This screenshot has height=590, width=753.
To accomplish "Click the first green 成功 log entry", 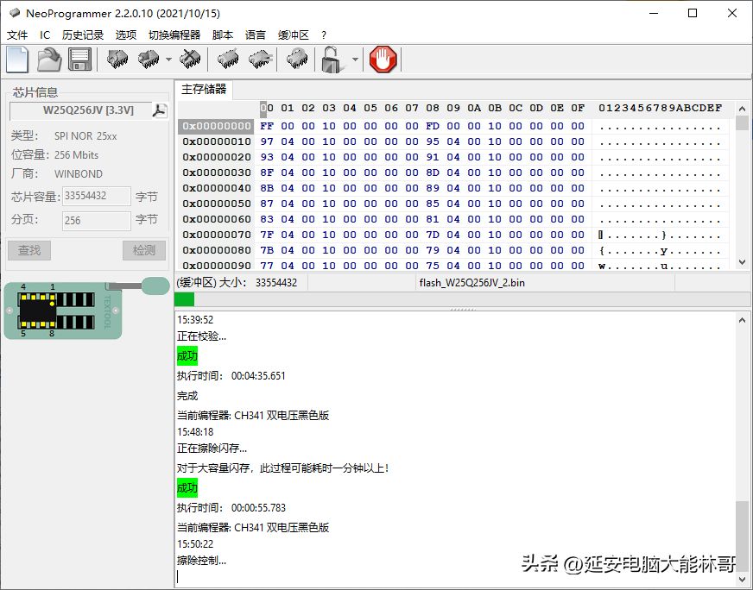I will point(187,356).
